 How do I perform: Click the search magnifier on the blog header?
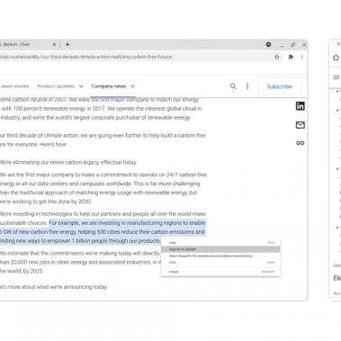[x=233, y=86]
